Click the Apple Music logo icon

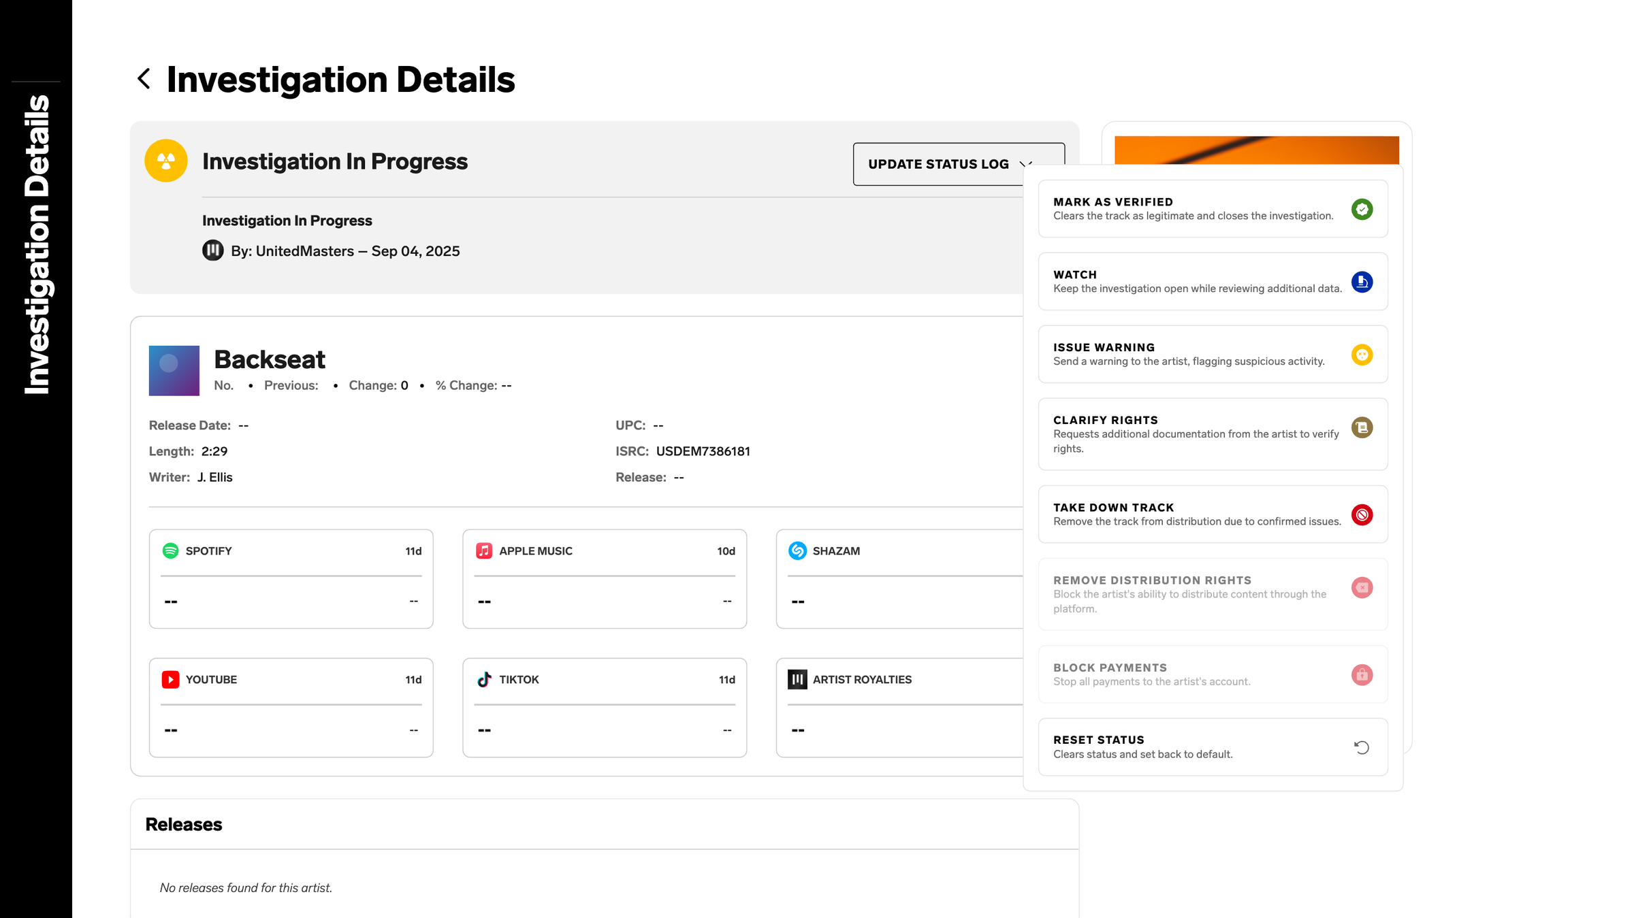click(484, 551)
